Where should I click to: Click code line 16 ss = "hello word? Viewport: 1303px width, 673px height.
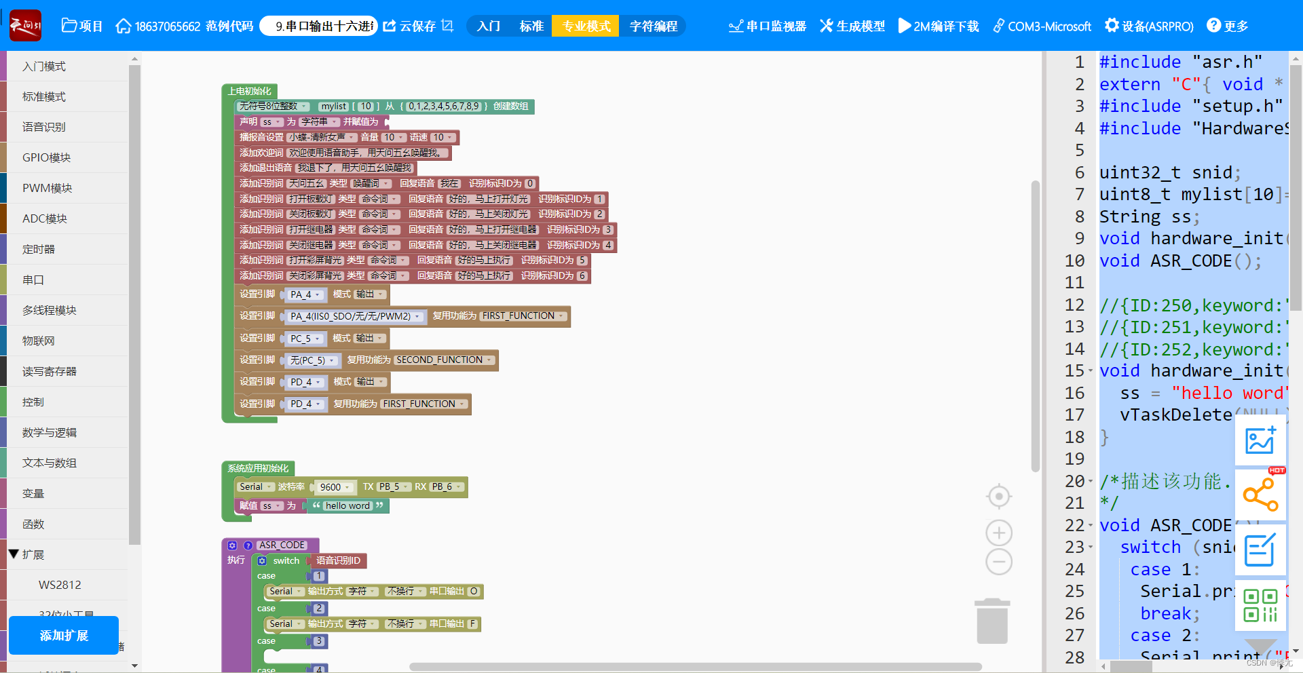coord(1203,393)
